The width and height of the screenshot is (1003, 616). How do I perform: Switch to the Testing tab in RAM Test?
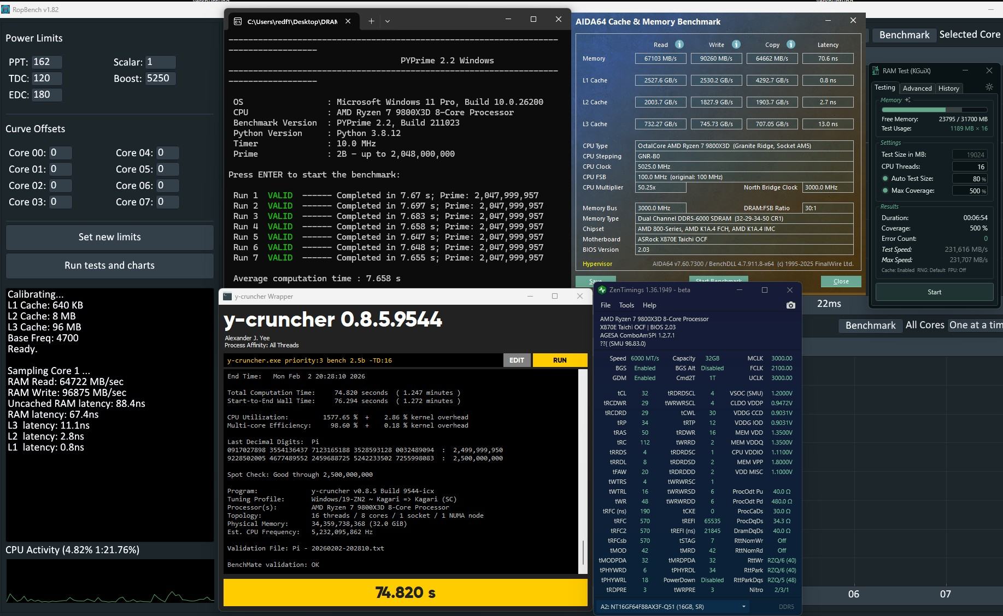point(885,87)
